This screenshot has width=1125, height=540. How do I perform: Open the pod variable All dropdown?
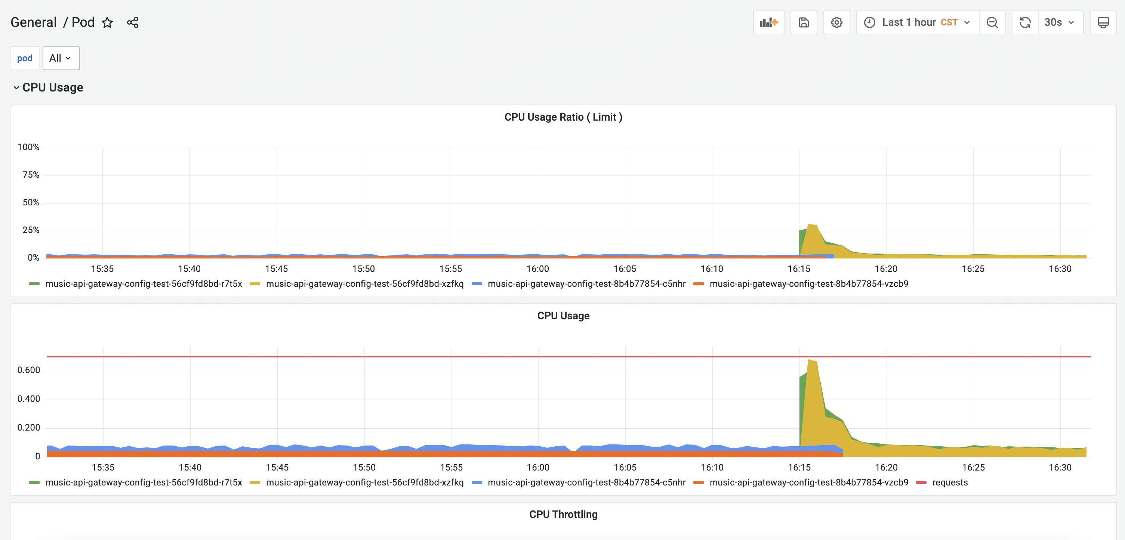[x=61, y=58]
